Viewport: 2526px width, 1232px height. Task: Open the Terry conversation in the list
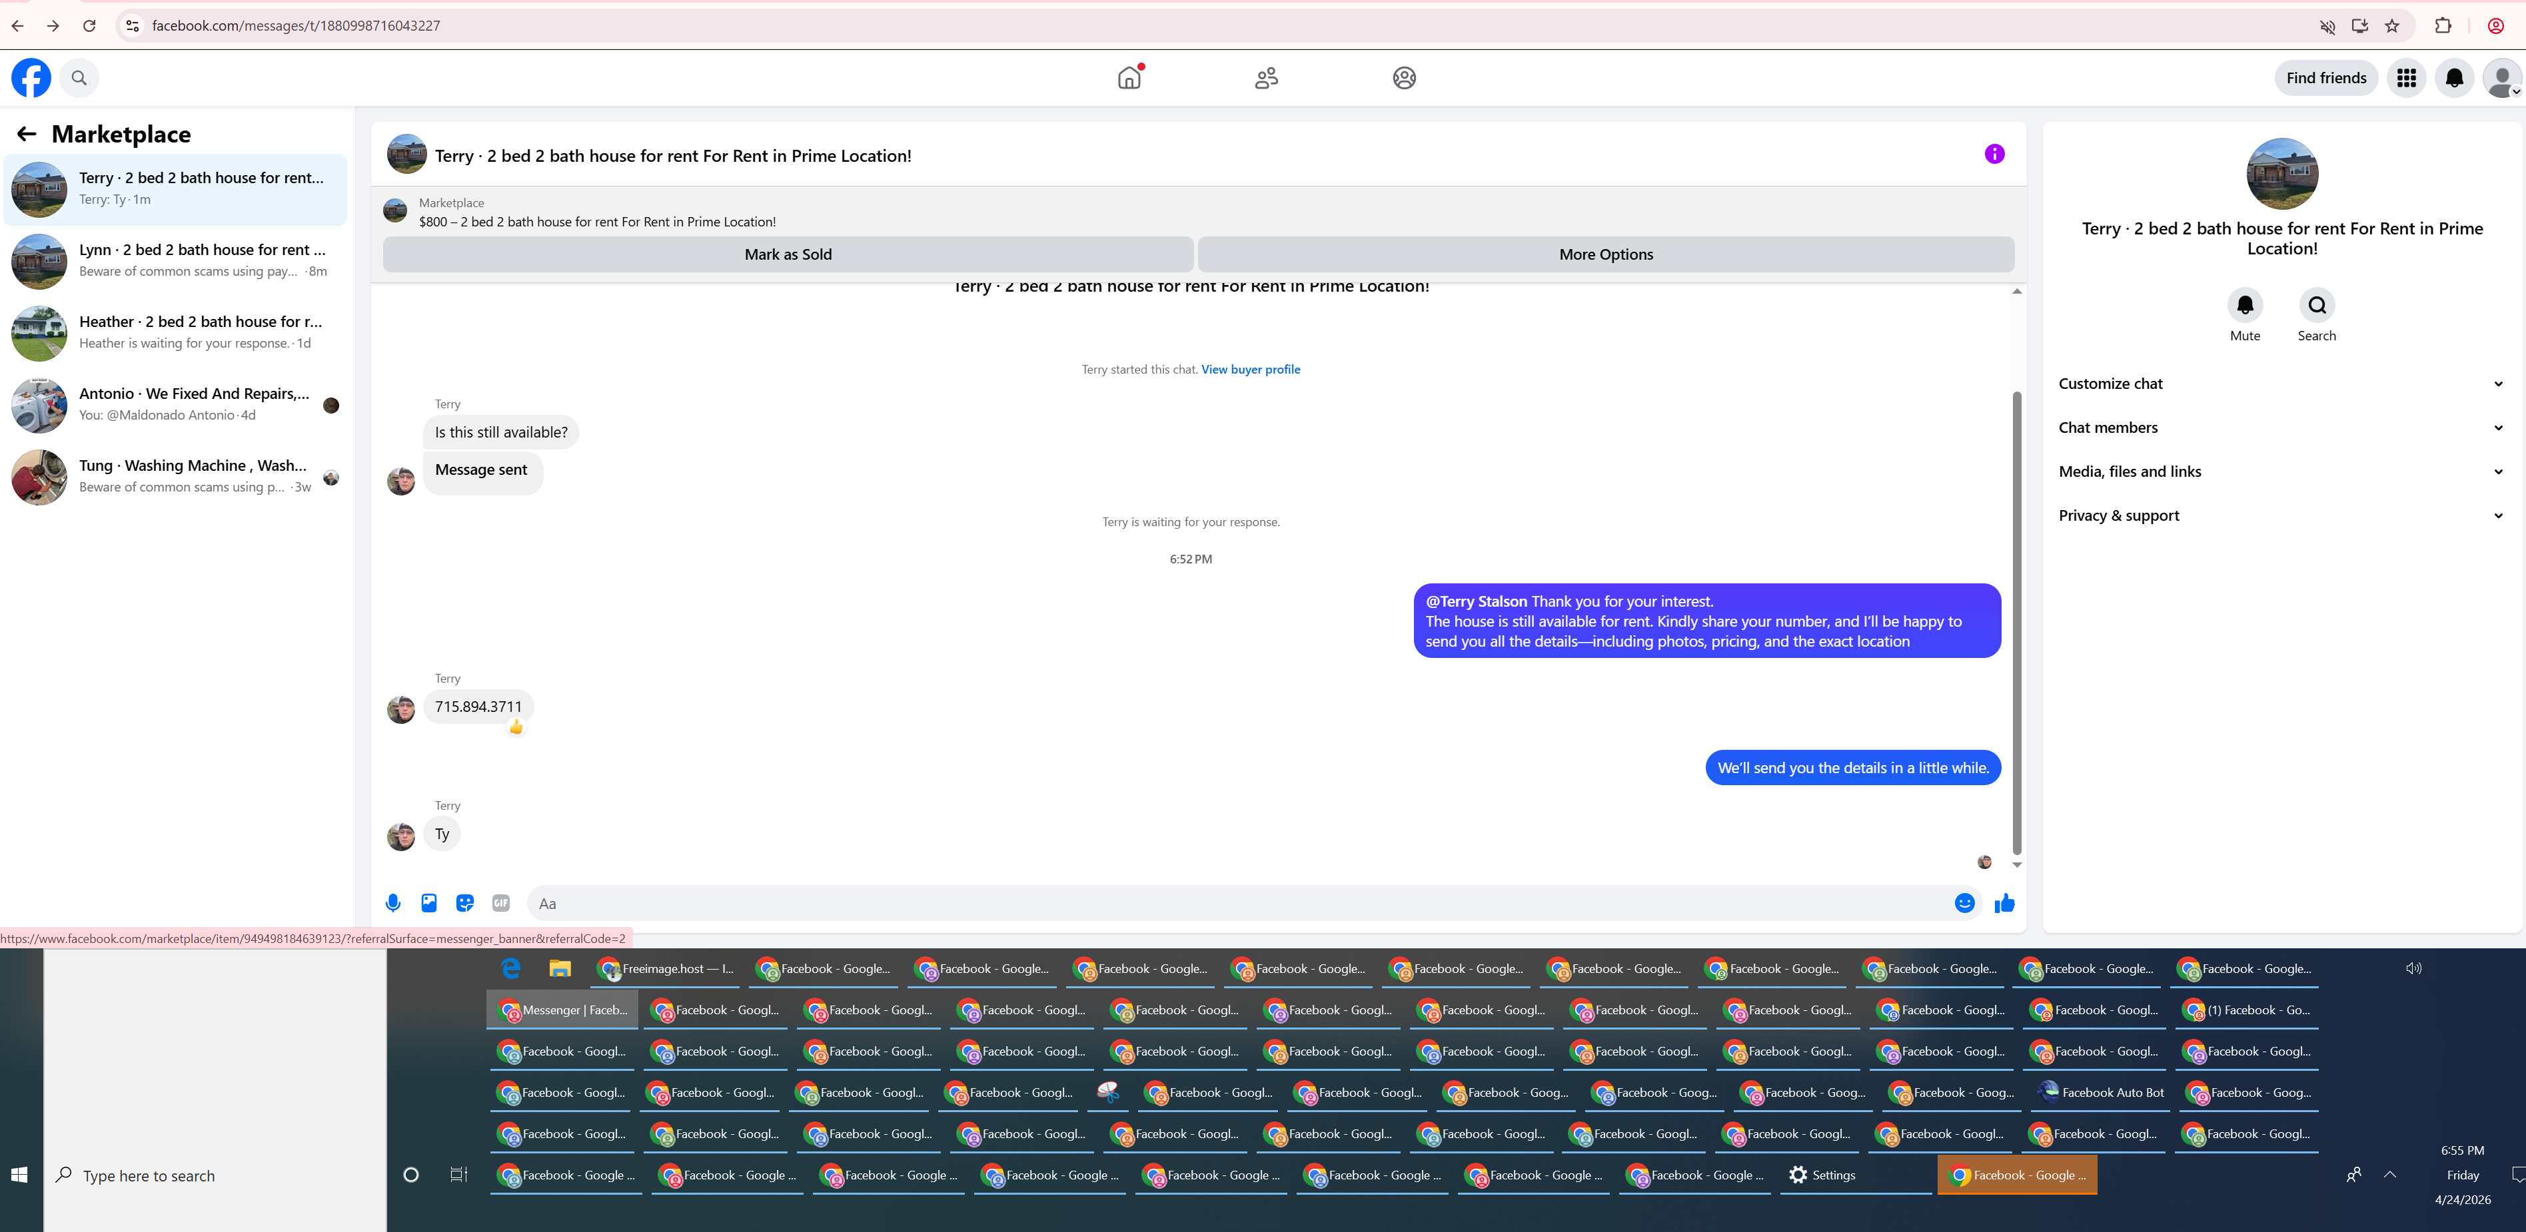click(x=177, y=188)
